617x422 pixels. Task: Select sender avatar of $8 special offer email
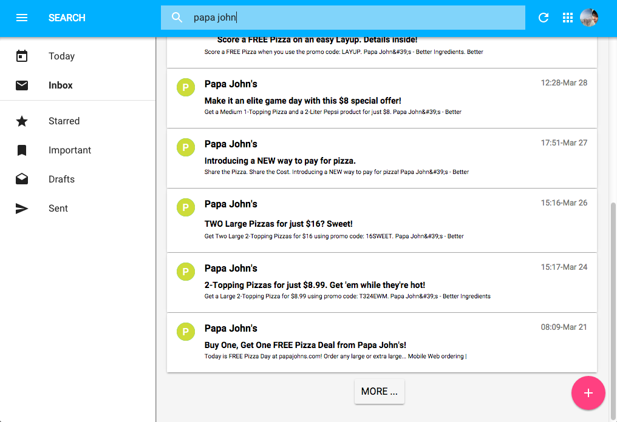[186, 87]
